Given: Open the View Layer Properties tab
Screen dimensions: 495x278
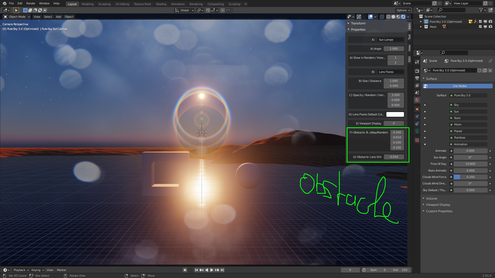Looking at the screenshot, I should 417,85.
